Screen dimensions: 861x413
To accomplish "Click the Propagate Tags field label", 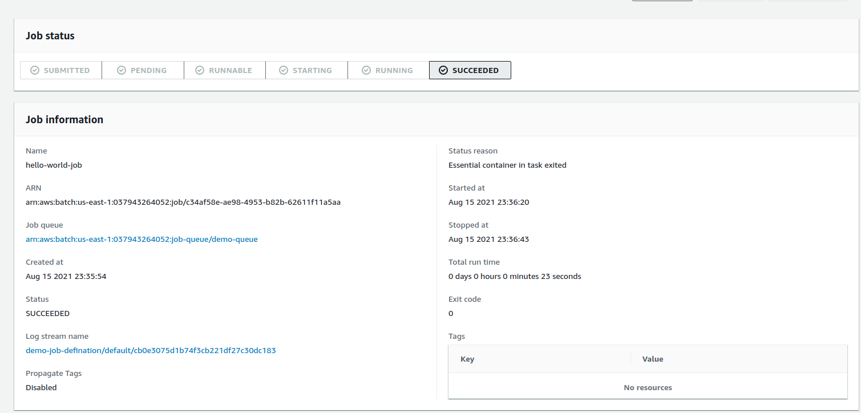I will pyautogui.click(x=54, y=374).
